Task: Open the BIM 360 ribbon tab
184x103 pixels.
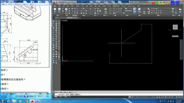Action: 124,6
